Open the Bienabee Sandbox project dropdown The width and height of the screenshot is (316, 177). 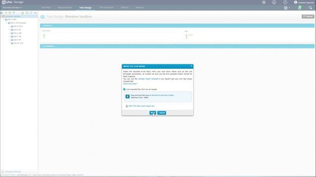tap(12, 8)
